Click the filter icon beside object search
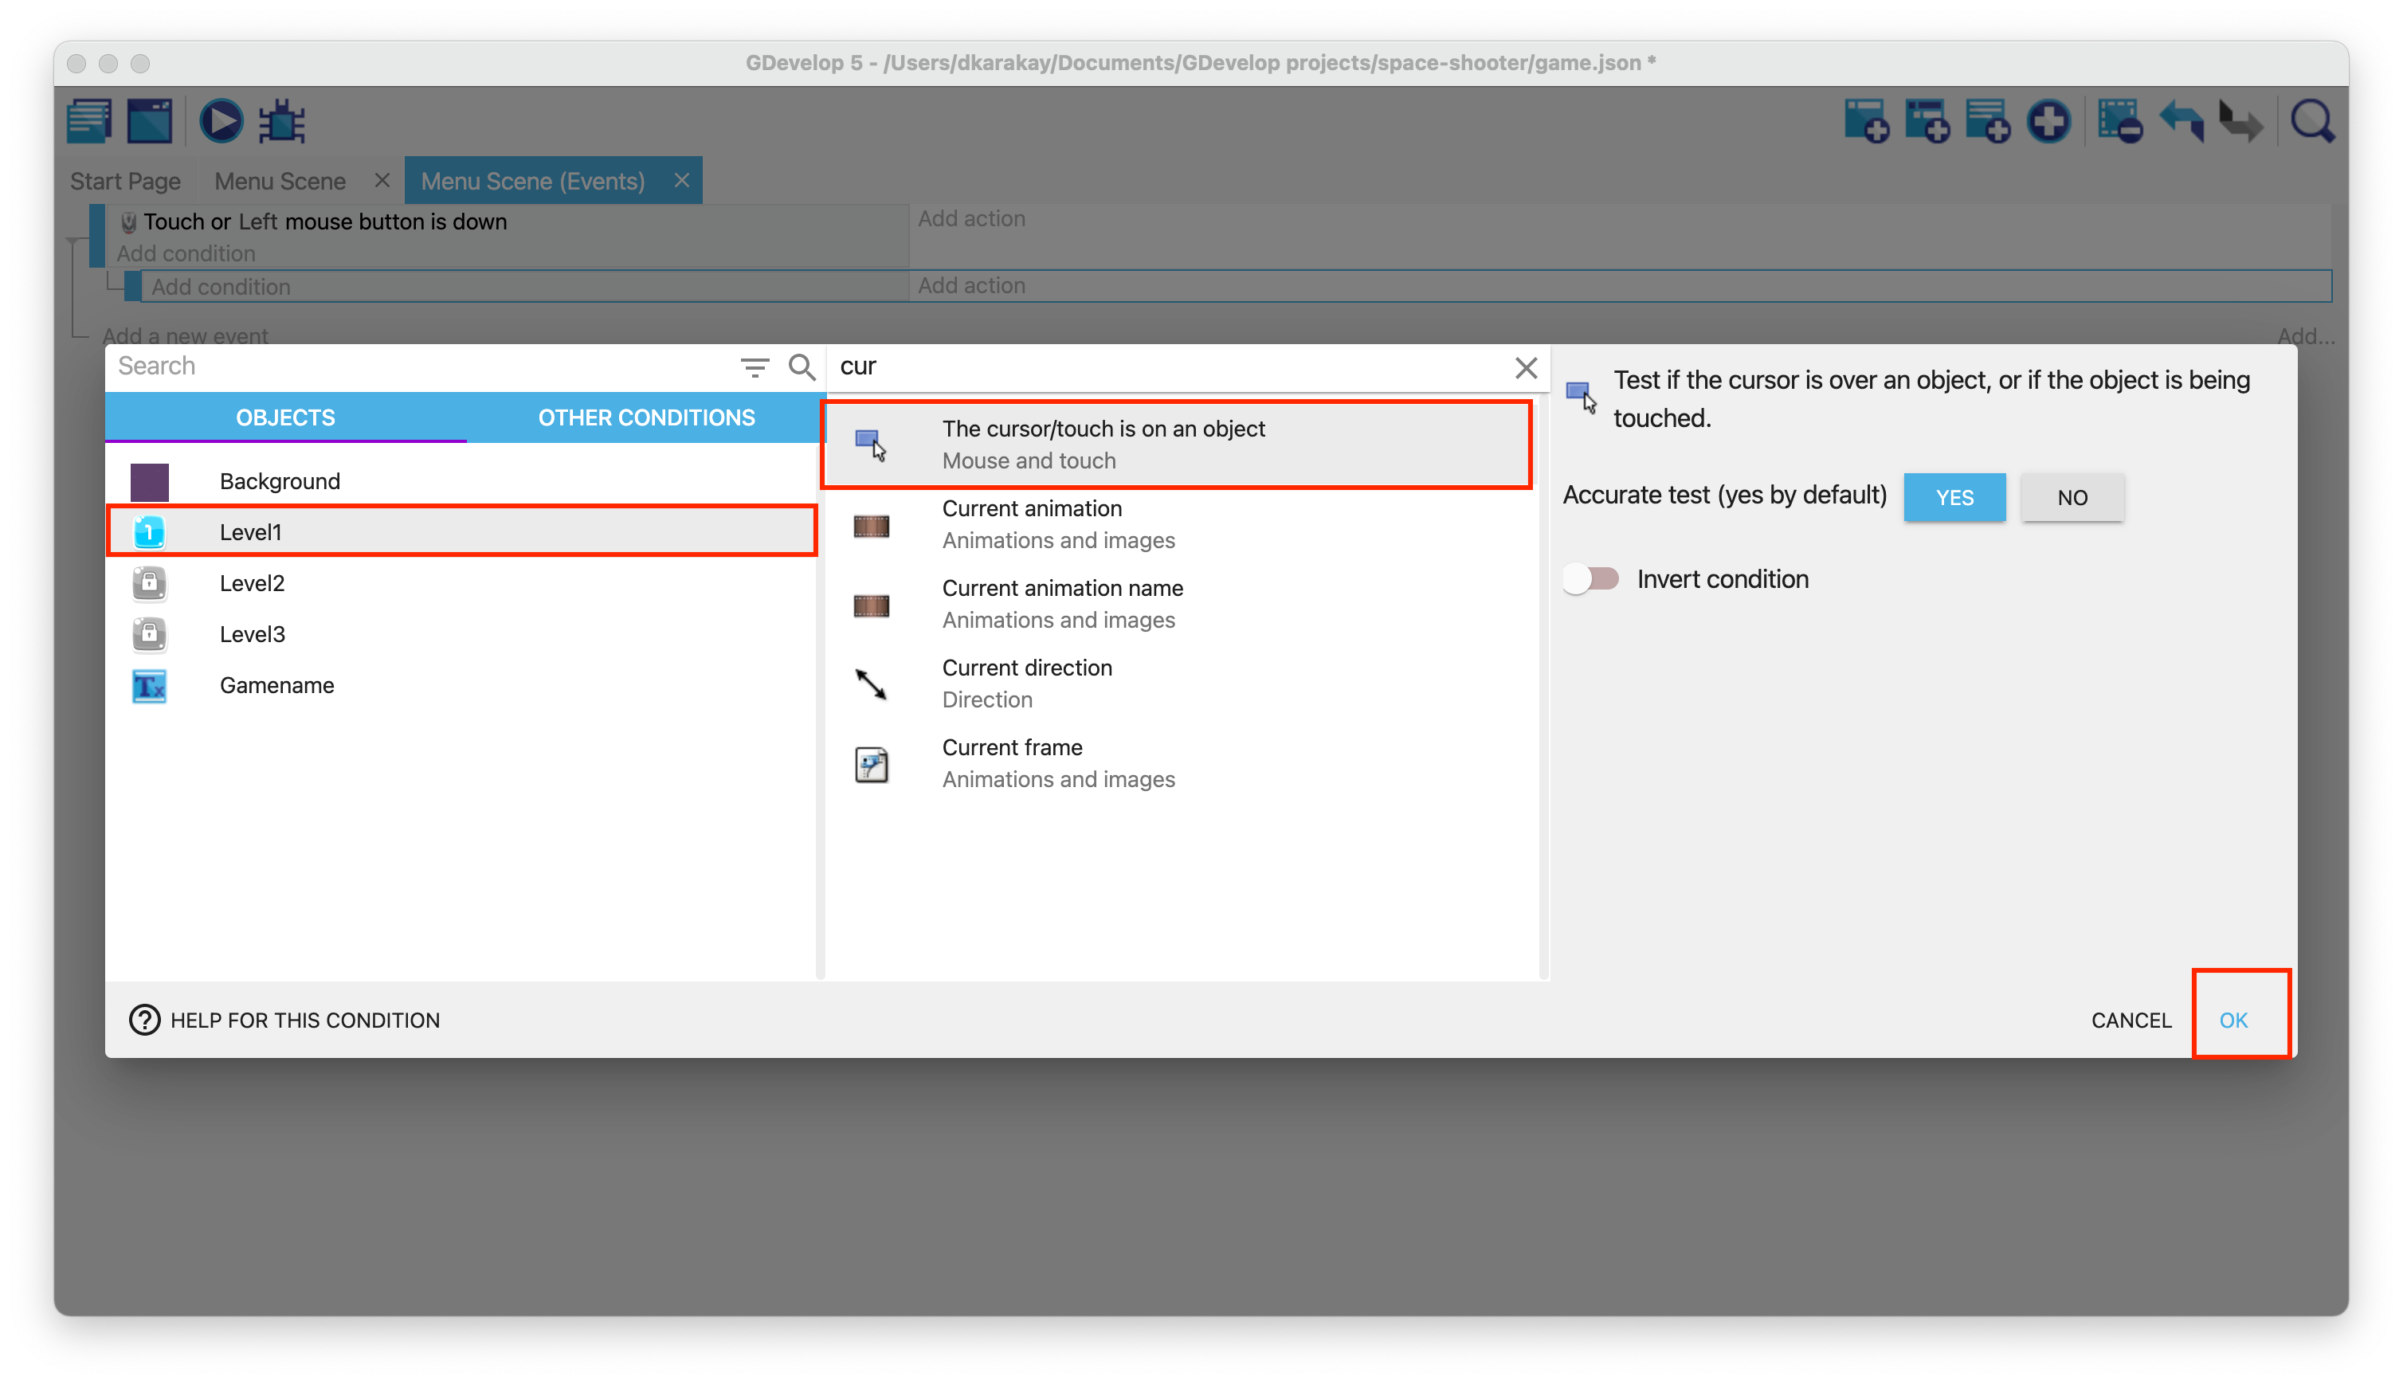The width and height of the screenshot is (2403, 1383). click(x=755, y=366)
